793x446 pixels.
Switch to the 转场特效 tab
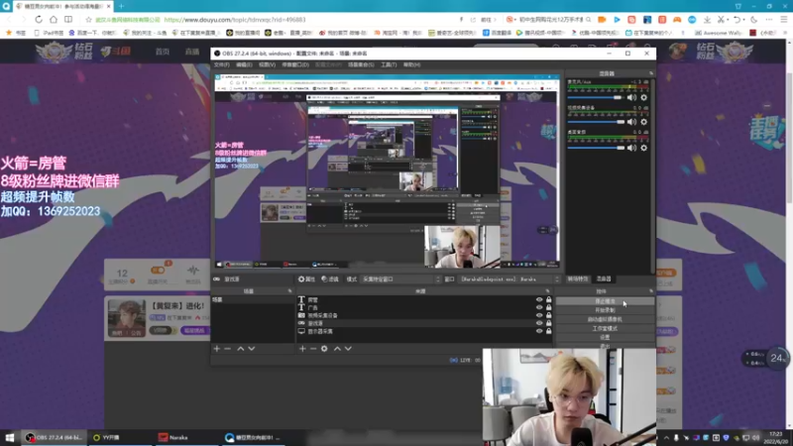point(578,279)
